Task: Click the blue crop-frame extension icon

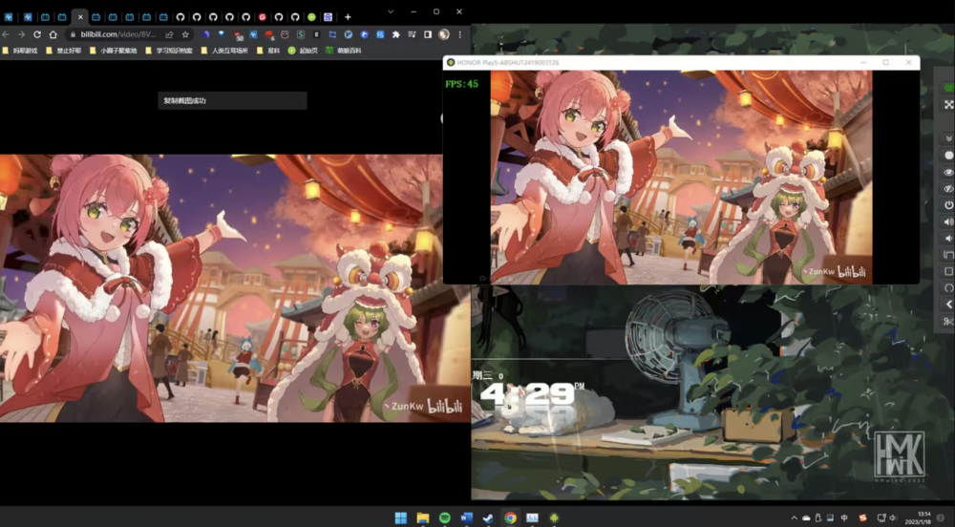Action: pos(332,34)
